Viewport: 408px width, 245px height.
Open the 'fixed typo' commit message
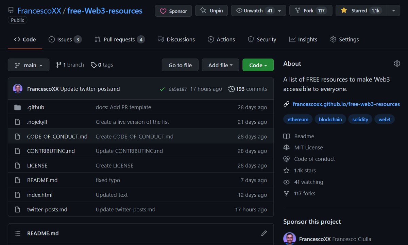108,180
